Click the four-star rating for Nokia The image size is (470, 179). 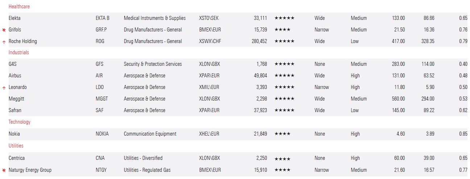point(282,134)
